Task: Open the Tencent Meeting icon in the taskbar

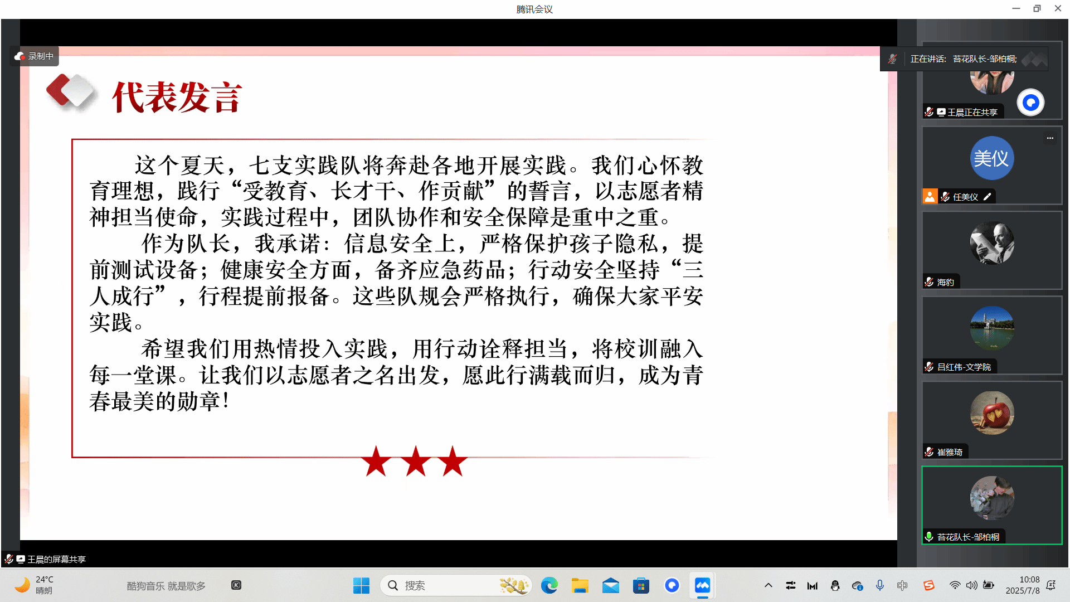Action: pos(702,585)
